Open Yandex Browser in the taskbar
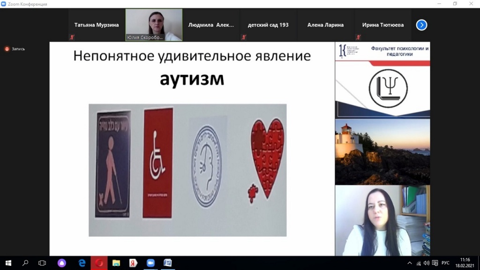The image size is (480, 270). click(x=133, y=263)
